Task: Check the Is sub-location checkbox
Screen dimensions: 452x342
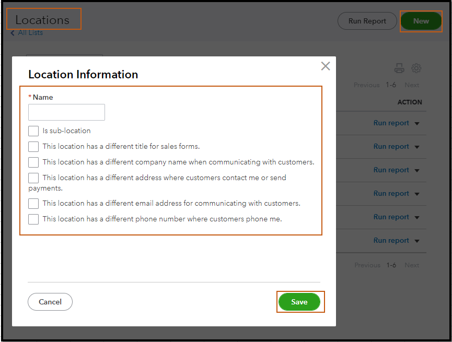Action: [33, 131]
